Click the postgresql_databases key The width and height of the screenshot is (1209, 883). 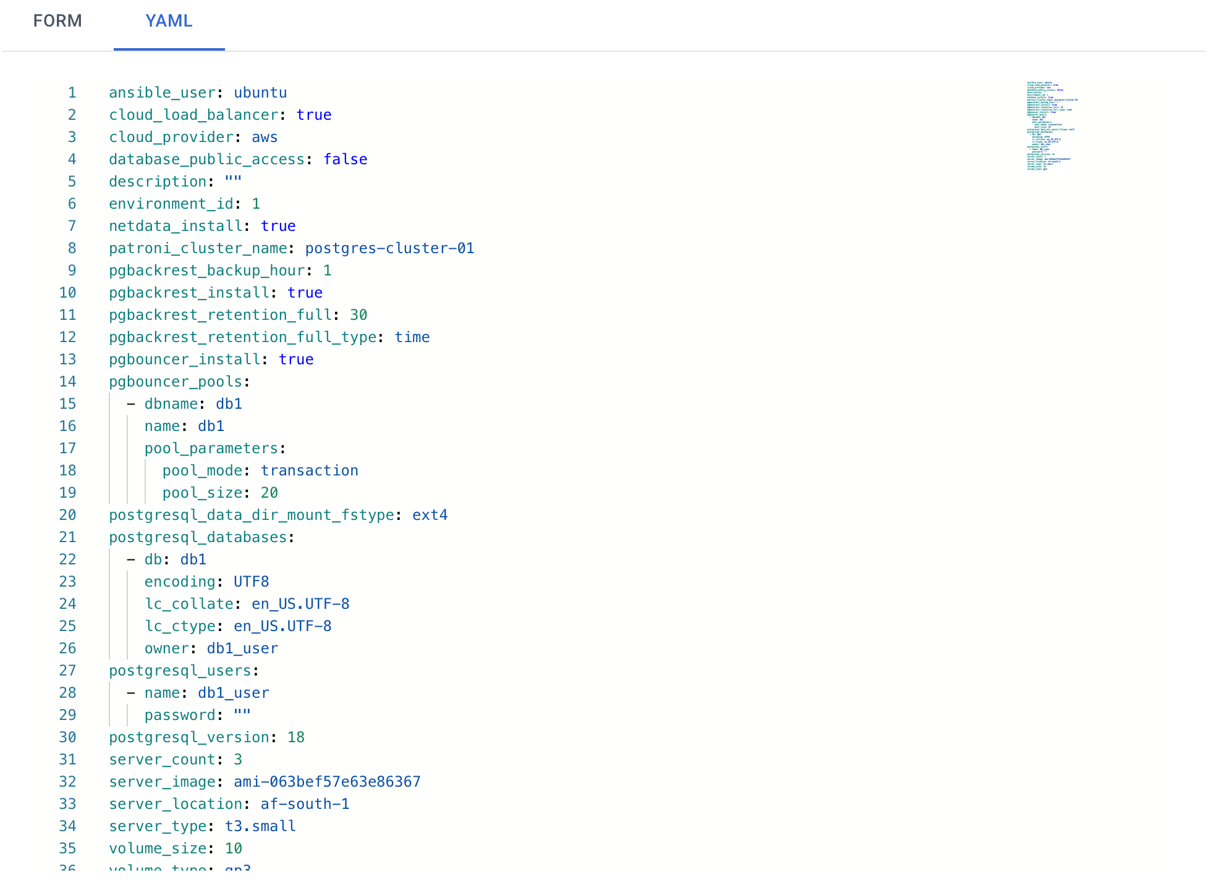(x=198, y=537)
